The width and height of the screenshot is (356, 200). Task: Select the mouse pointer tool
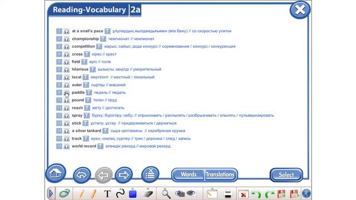(65, 194)
